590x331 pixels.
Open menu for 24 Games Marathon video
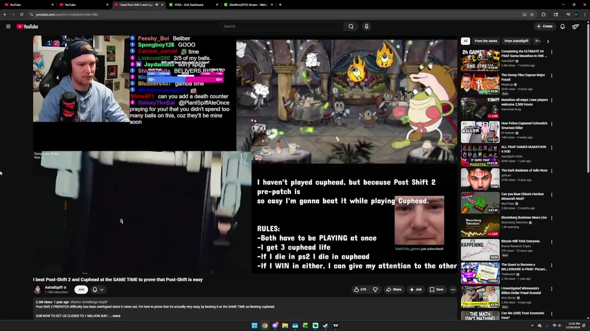pyautogui.click(x=551, y=52)
